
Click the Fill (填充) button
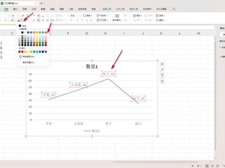[138, 16]
